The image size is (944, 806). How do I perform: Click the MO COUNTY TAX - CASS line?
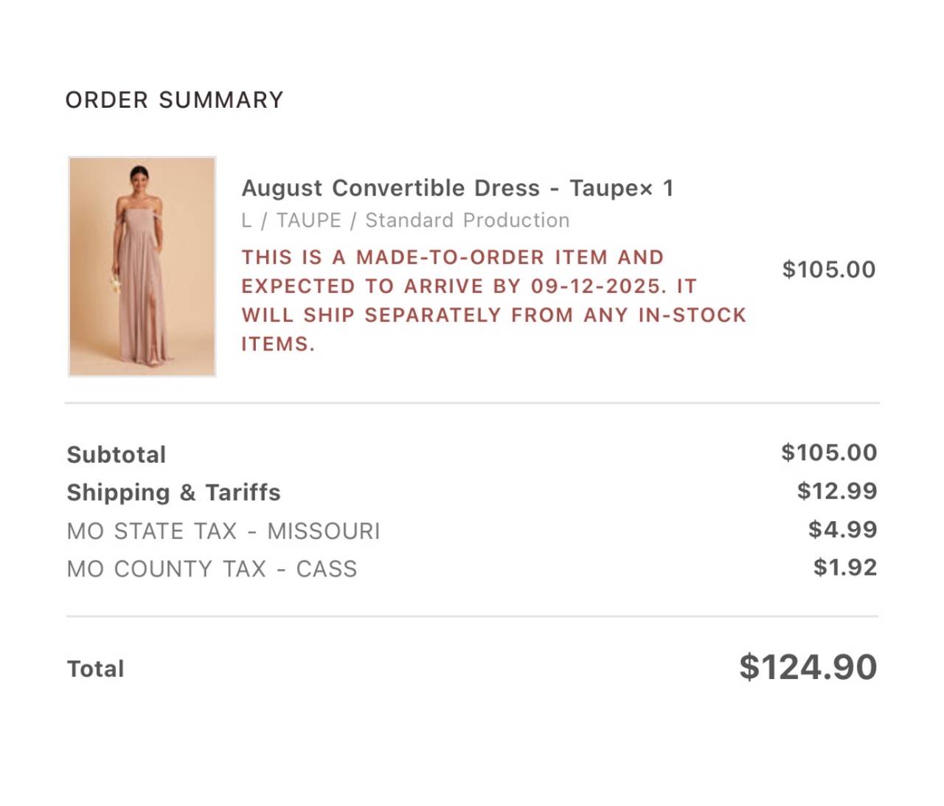[212, 569]
